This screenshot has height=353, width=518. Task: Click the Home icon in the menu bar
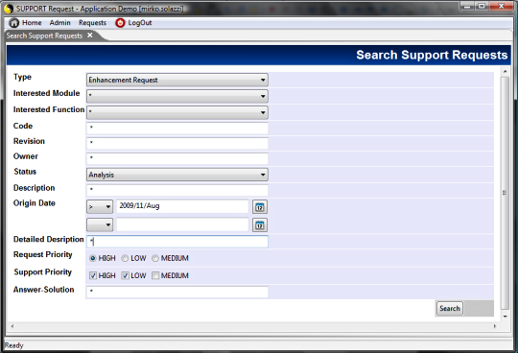coord(13,23)
